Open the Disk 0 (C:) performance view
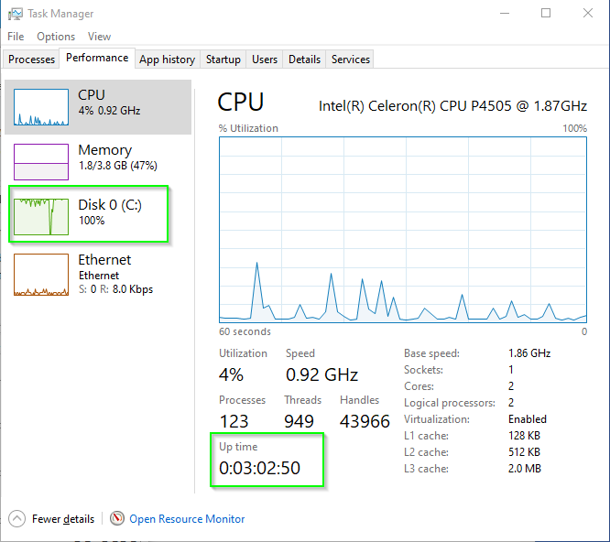The width and height of the screenshot is (610, 542). click(89, 214)
